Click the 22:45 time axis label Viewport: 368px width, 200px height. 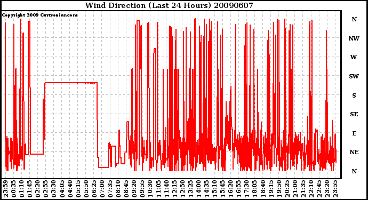pyautogui.click(x=319, y=189)
